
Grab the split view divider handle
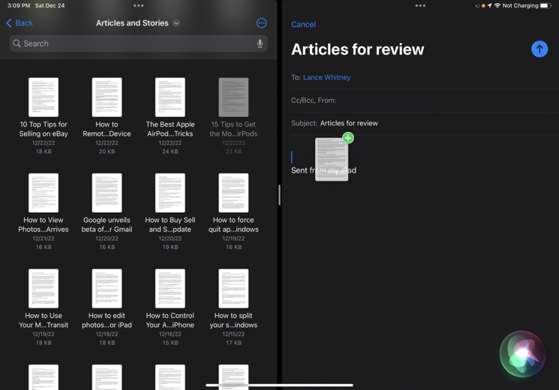point(279,195)
